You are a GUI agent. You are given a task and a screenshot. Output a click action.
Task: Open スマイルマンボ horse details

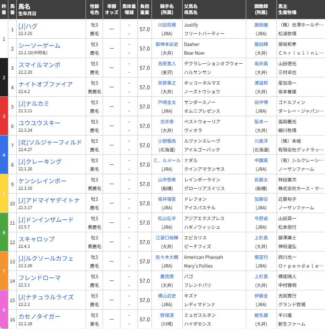(x=39, y=65)
